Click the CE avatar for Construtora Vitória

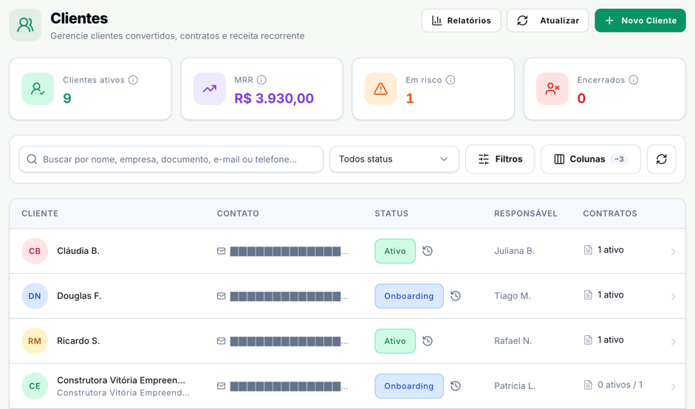pyautogui.click(x=35, y=386)
